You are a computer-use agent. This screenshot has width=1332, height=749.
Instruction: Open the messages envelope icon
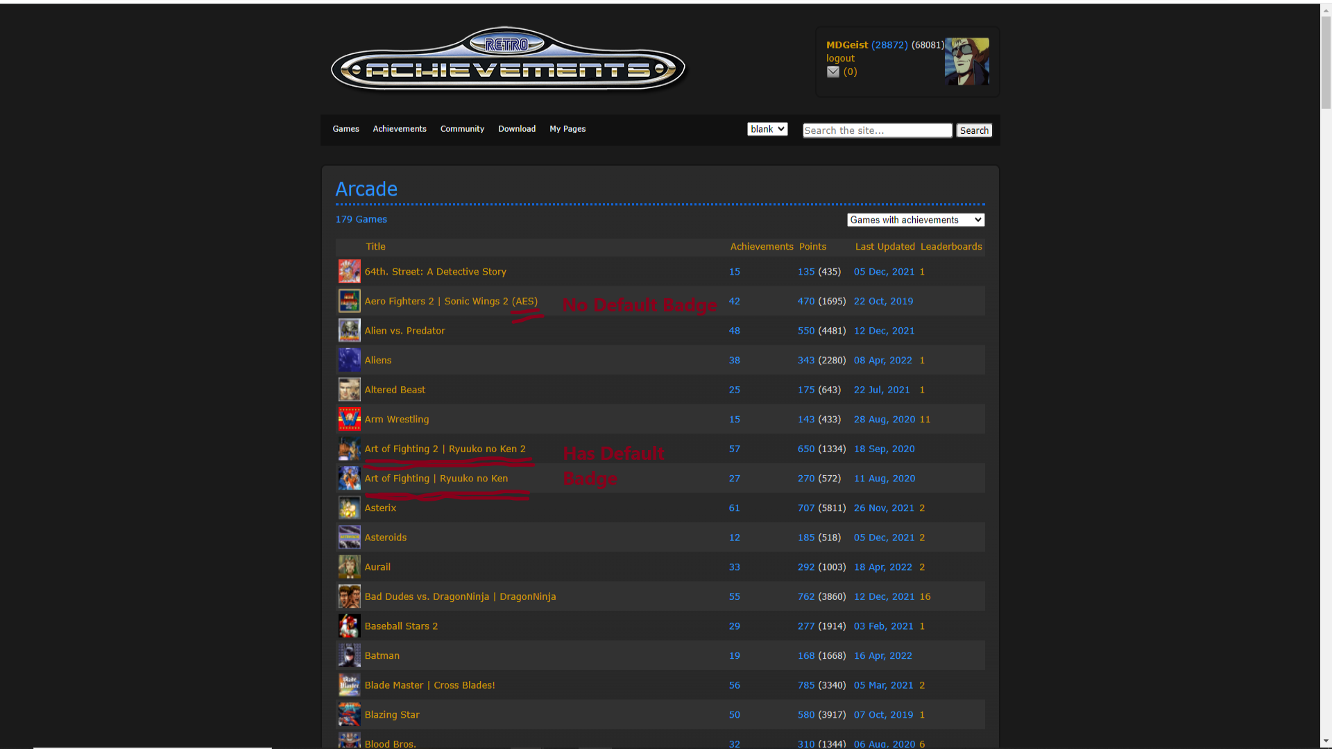tap(833, 71)
